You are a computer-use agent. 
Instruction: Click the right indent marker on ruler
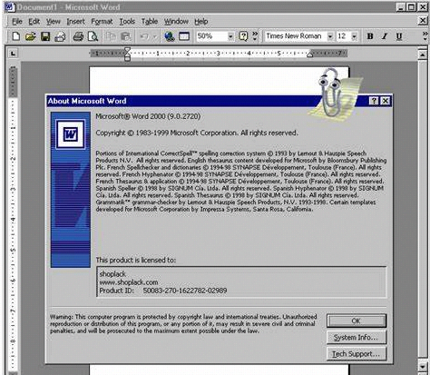click(x=309, y=54)
